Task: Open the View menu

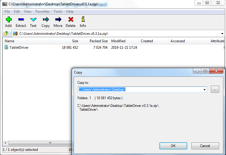Action: [28, 12]
